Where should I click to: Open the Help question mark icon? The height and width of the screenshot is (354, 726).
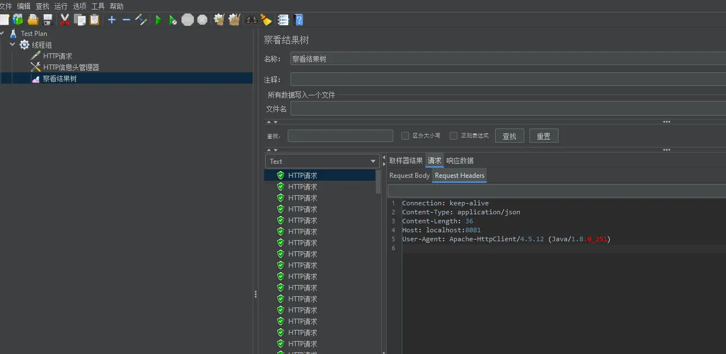(x=299, y=20)
